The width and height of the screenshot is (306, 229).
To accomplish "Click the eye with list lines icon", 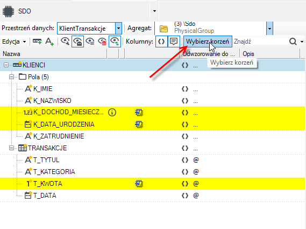I will pyautogui.click(x=90, y=41).
